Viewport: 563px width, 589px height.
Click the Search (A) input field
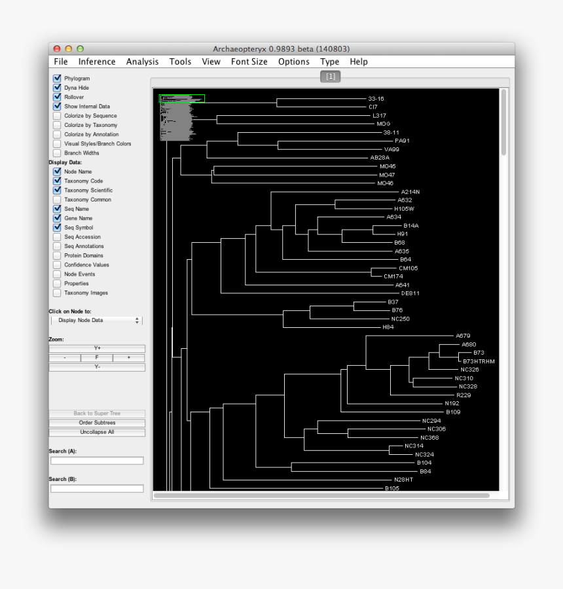tap(96, 460)
